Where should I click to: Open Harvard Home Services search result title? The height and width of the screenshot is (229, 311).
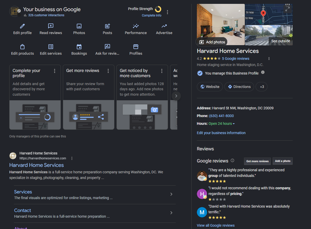(x=37, y=165)
